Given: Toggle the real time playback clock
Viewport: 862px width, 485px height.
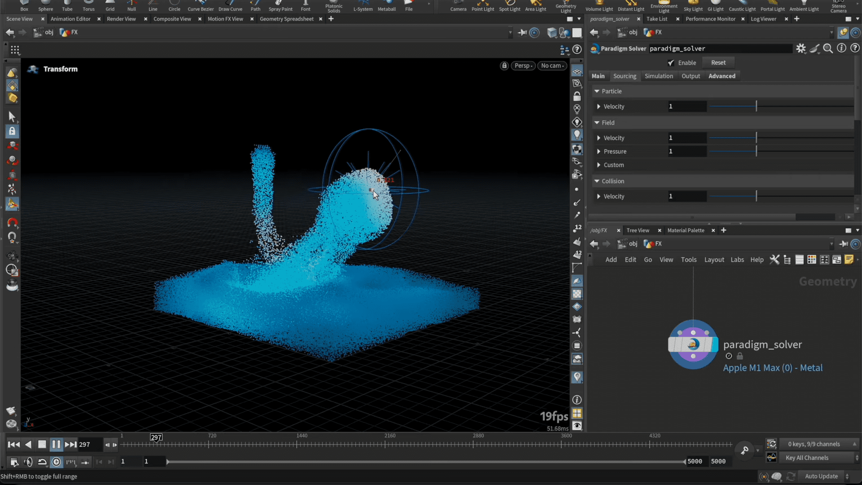Looking at the screenshot, I should click(56, 462).
